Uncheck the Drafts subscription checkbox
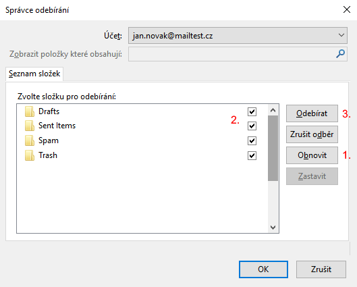This screenshot has width=357, height=287. (252, 111)
